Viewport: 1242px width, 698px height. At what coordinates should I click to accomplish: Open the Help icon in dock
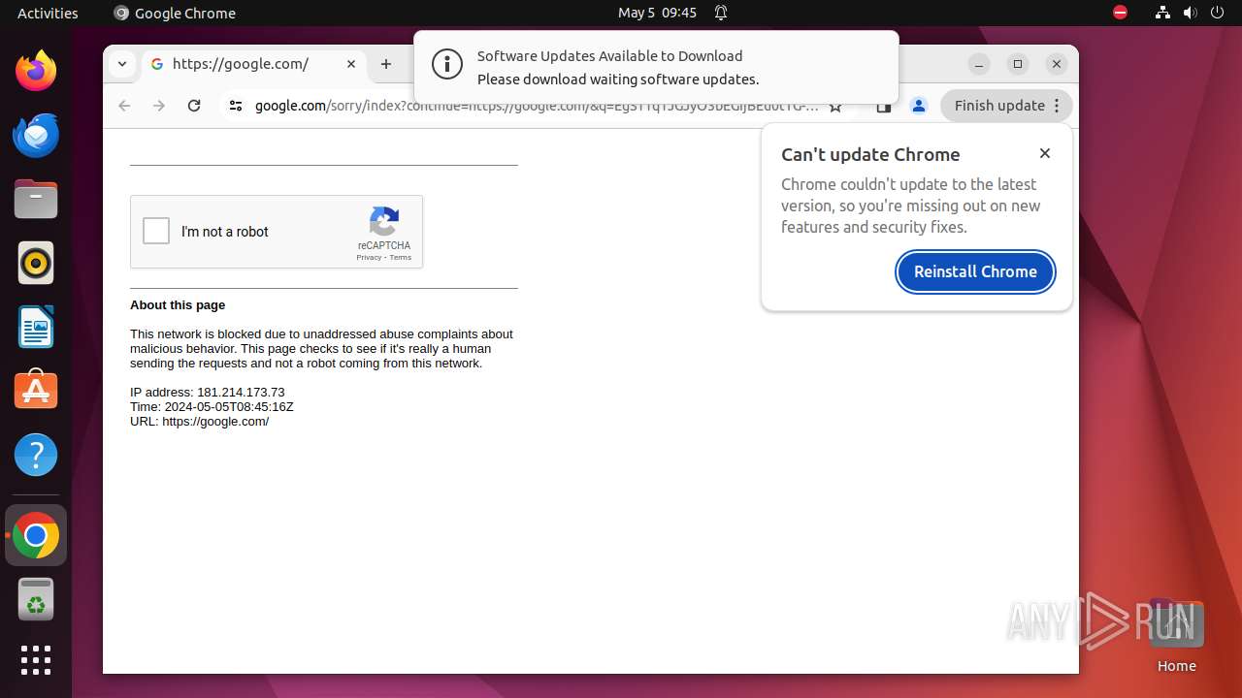coord(36,455)
